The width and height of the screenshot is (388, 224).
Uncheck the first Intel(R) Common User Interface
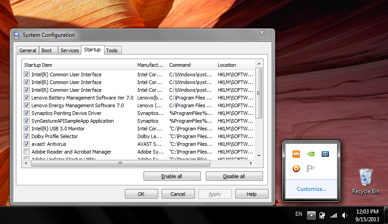26,74
